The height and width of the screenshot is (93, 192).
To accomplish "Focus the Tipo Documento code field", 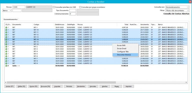I will coord(73,11).
